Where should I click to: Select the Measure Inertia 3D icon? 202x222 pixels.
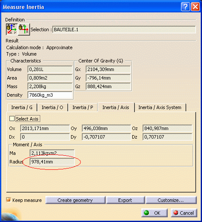point(12,30)
